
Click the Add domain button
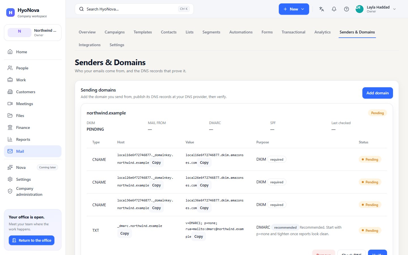pyautogui.click(x=377, y=93)
